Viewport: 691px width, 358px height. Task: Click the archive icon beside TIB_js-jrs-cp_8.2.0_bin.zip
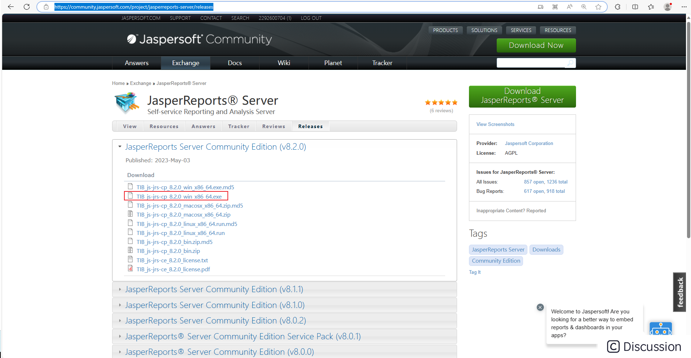pos(130,250)
